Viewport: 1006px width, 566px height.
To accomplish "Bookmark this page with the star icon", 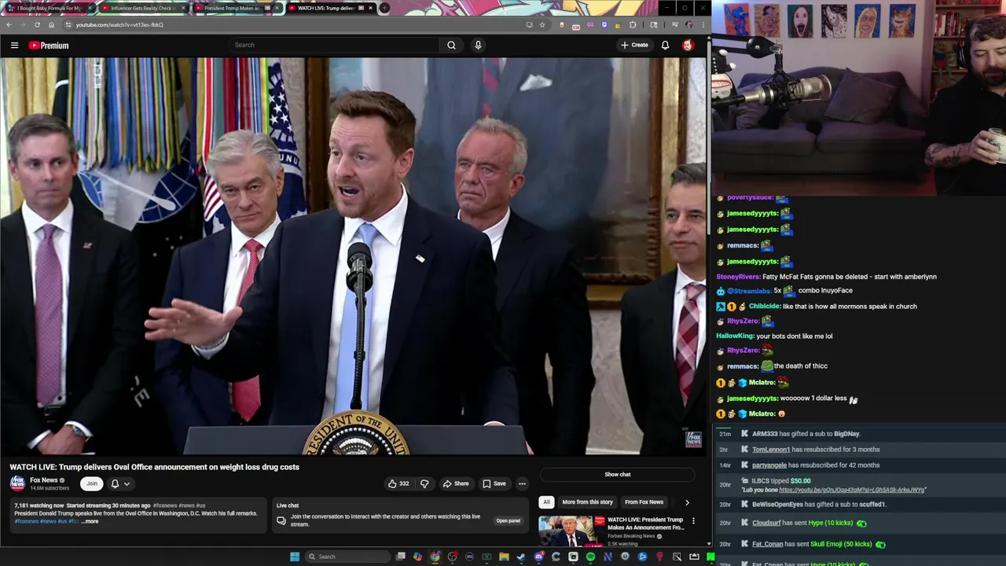I will pos(542,24).
